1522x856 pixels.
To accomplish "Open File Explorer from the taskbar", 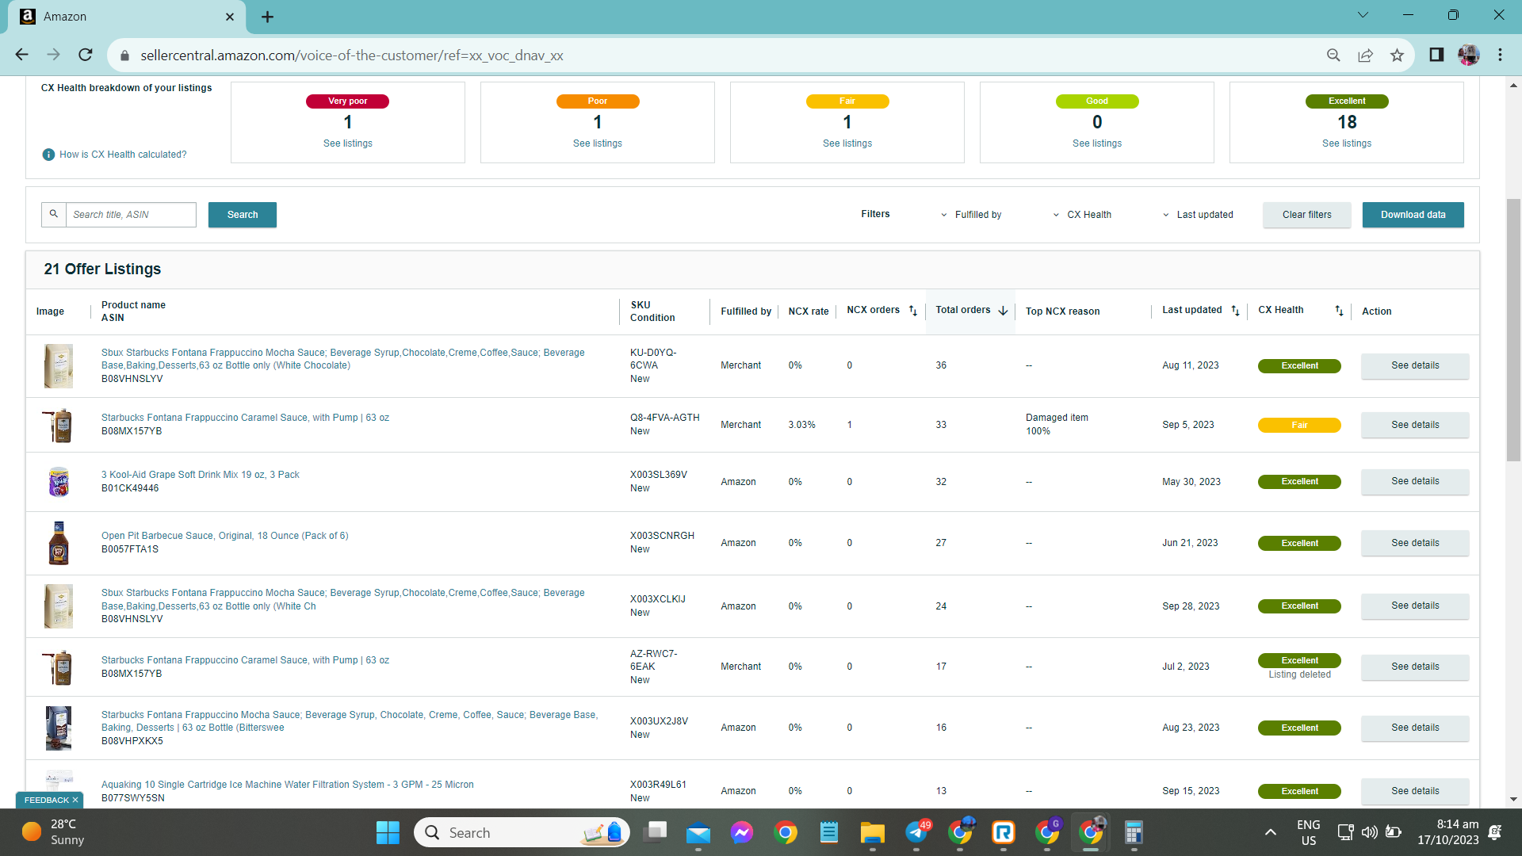I will (873, 832).
